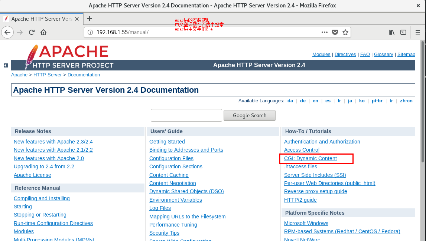Switch language to da
The image size is (426, 241).
(290, 100)
